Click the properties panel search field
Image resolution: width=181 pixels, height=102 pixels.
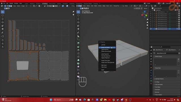click(165, 47)
